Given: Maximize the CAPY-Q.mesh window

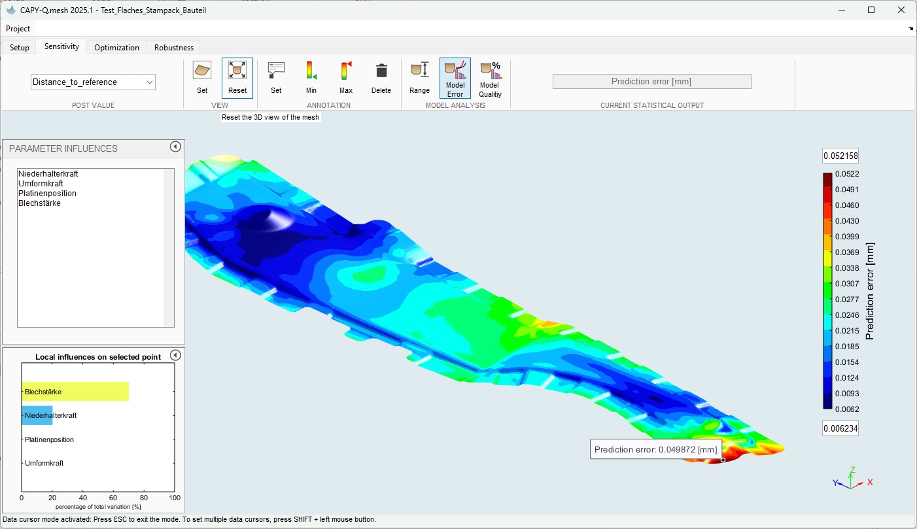Looking at the screenshot, I should 871,10.
